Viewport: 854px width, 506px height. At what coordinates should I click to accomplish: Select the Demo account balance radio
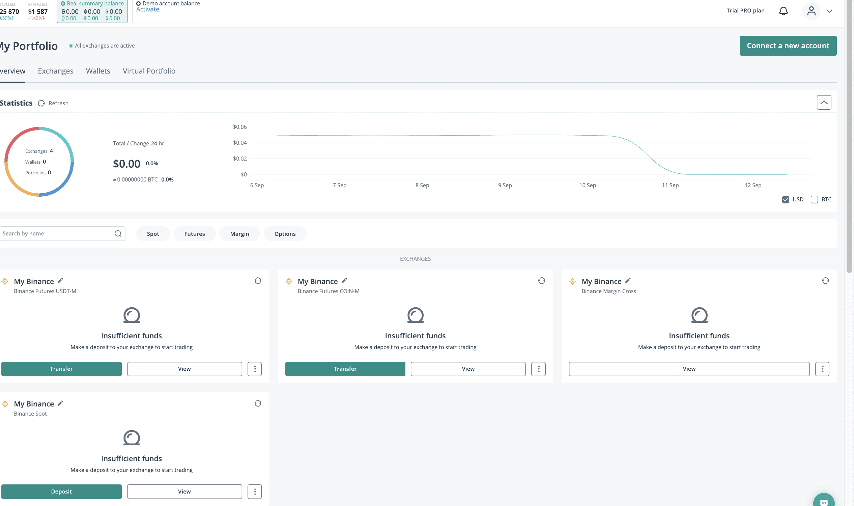point(138,4)
